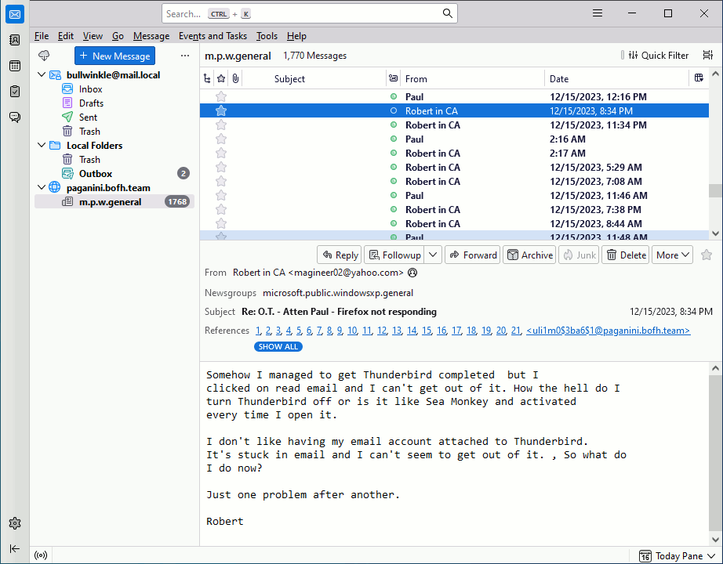Screen dimensions: 723x564
Task: Open the Calendar space
Action: tap(15, 66)
